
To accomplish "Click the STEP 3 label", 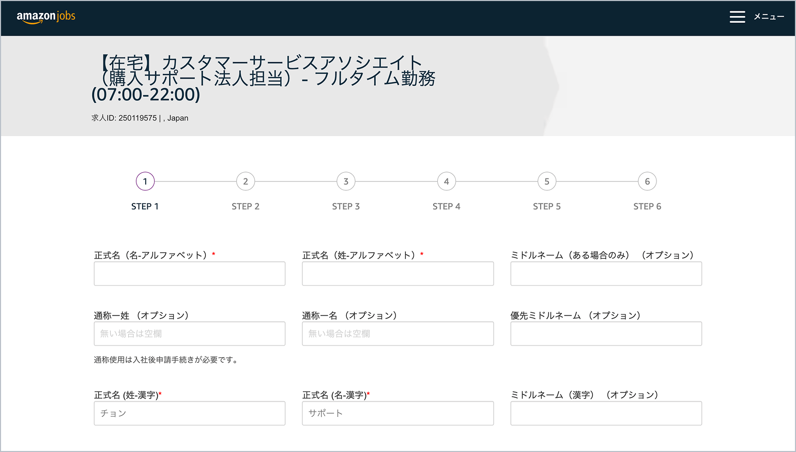I will point(346,206).
